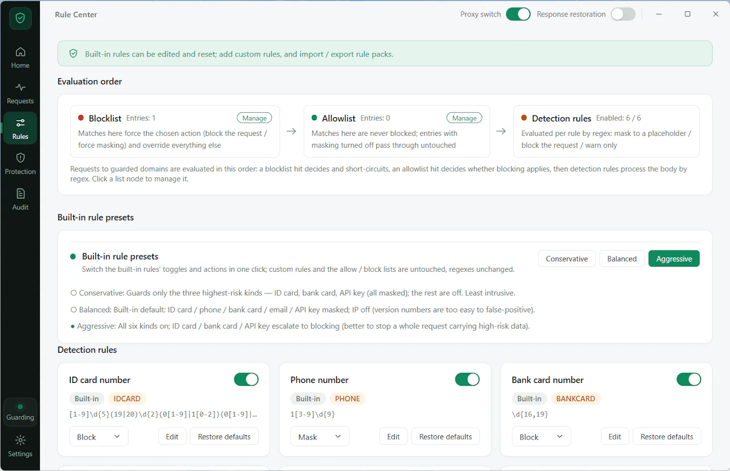Manage the Blocklist entries
This screenshot has height=471, width=730.
point(255,118)
